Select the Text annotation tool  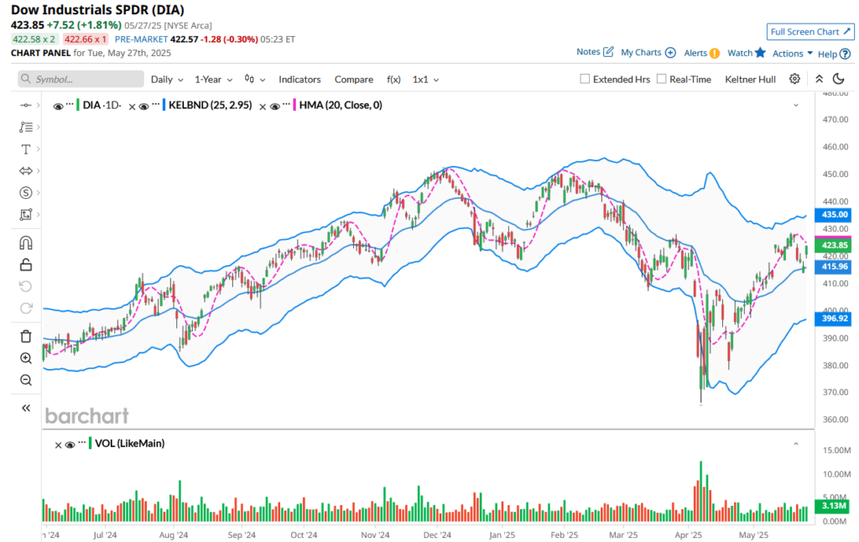(25, 149)
